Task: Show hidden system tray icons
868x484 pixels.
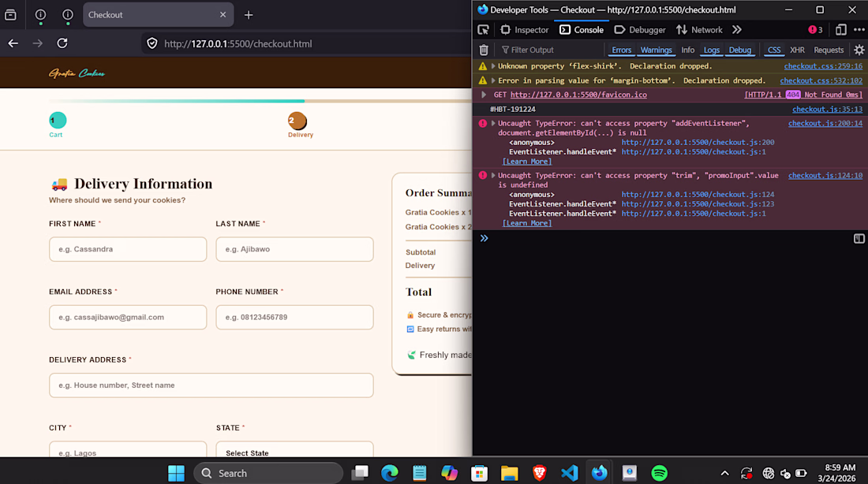Action: 724,474
